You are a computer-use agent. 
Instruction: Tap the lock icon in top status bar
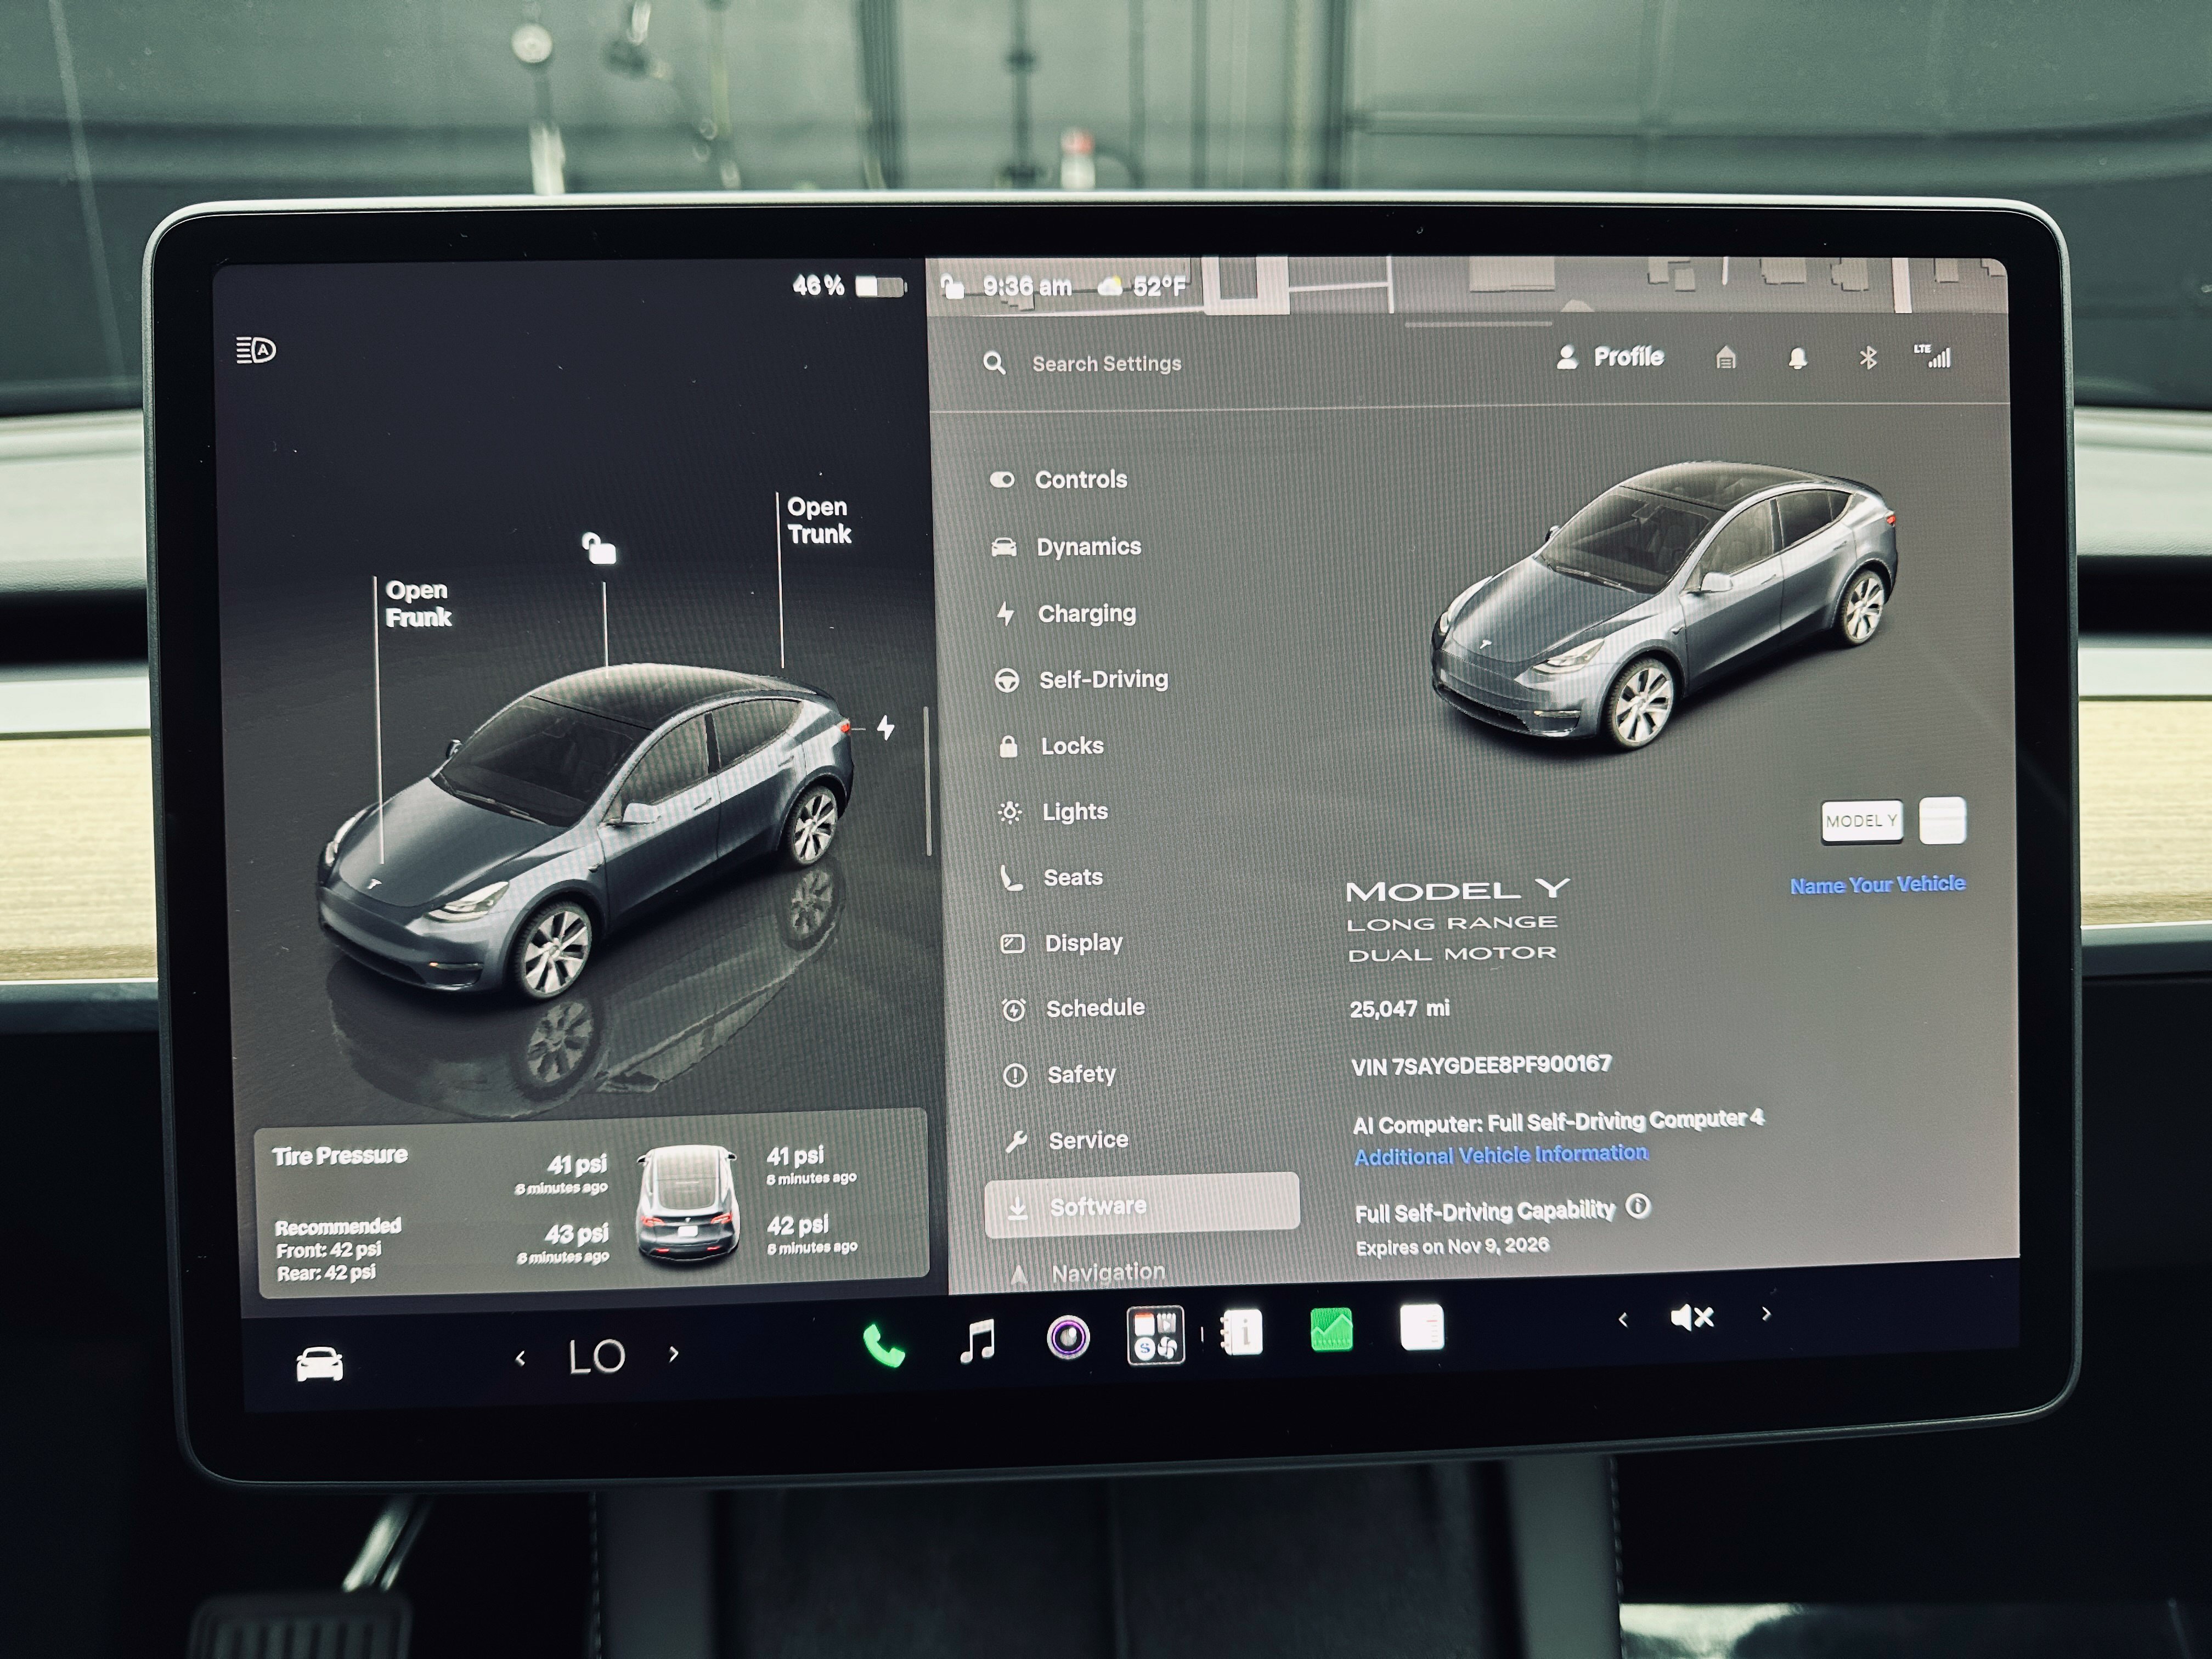(x=952, y=288)
